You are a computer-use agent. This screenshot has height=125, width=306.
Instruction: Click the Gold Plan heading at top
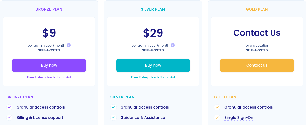(257, 9)
